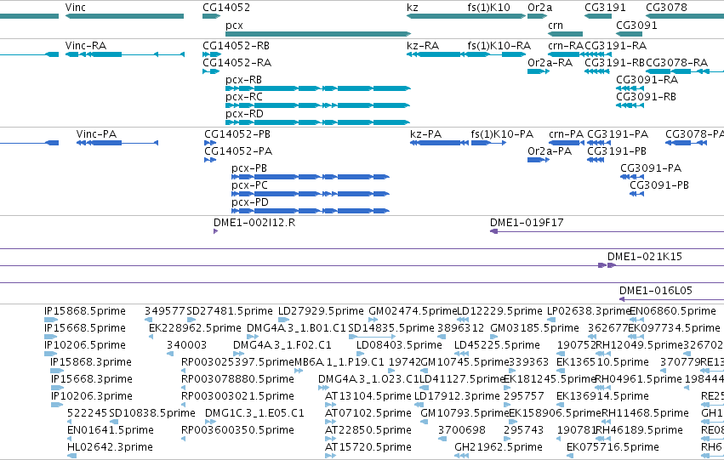Click the Vinc-RA transcript label
The width and height of the screenshot is (724, 460).
[86, 46]
